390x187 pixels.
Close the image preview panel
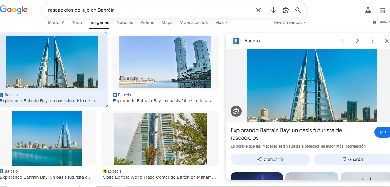(387, 41)
